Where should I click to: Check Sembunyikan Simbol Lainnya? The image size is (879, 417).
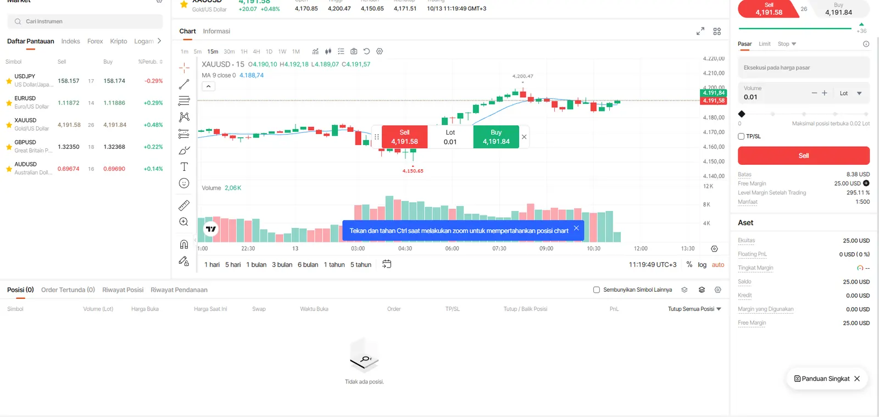(597, 290)
